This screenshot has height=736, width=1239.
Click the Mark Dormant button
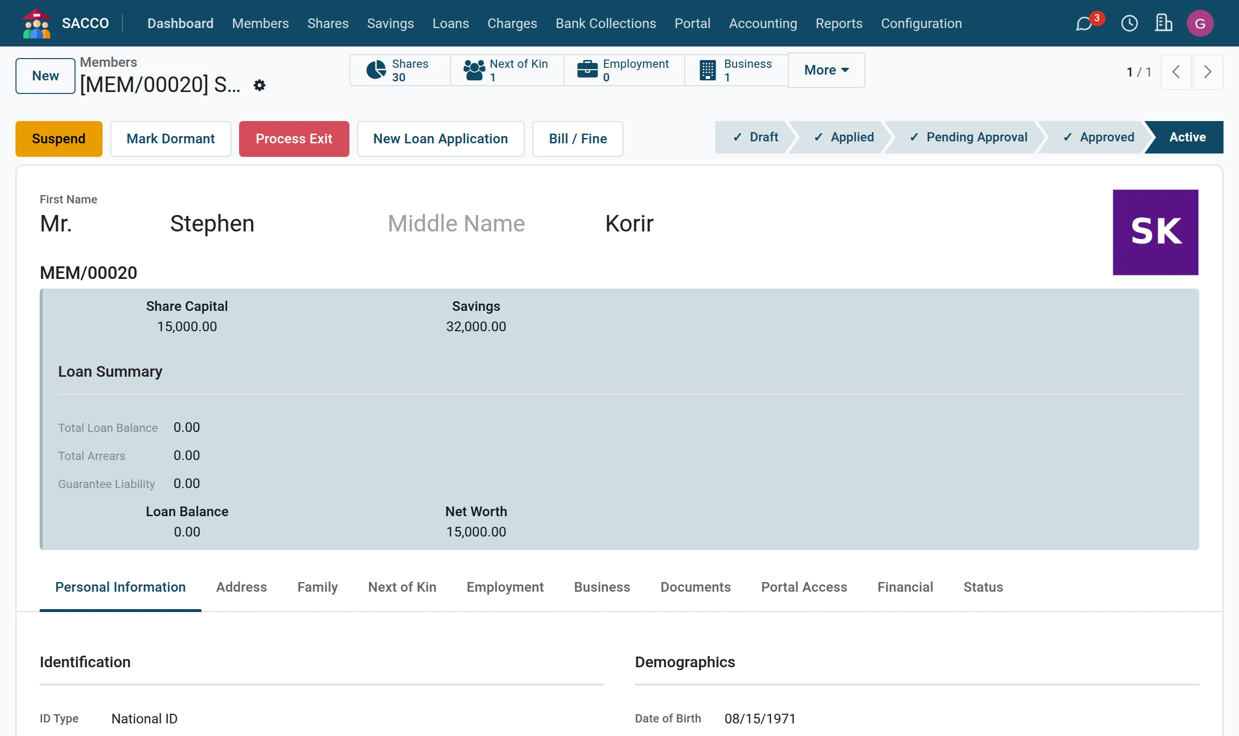click(x=170, y=139)
